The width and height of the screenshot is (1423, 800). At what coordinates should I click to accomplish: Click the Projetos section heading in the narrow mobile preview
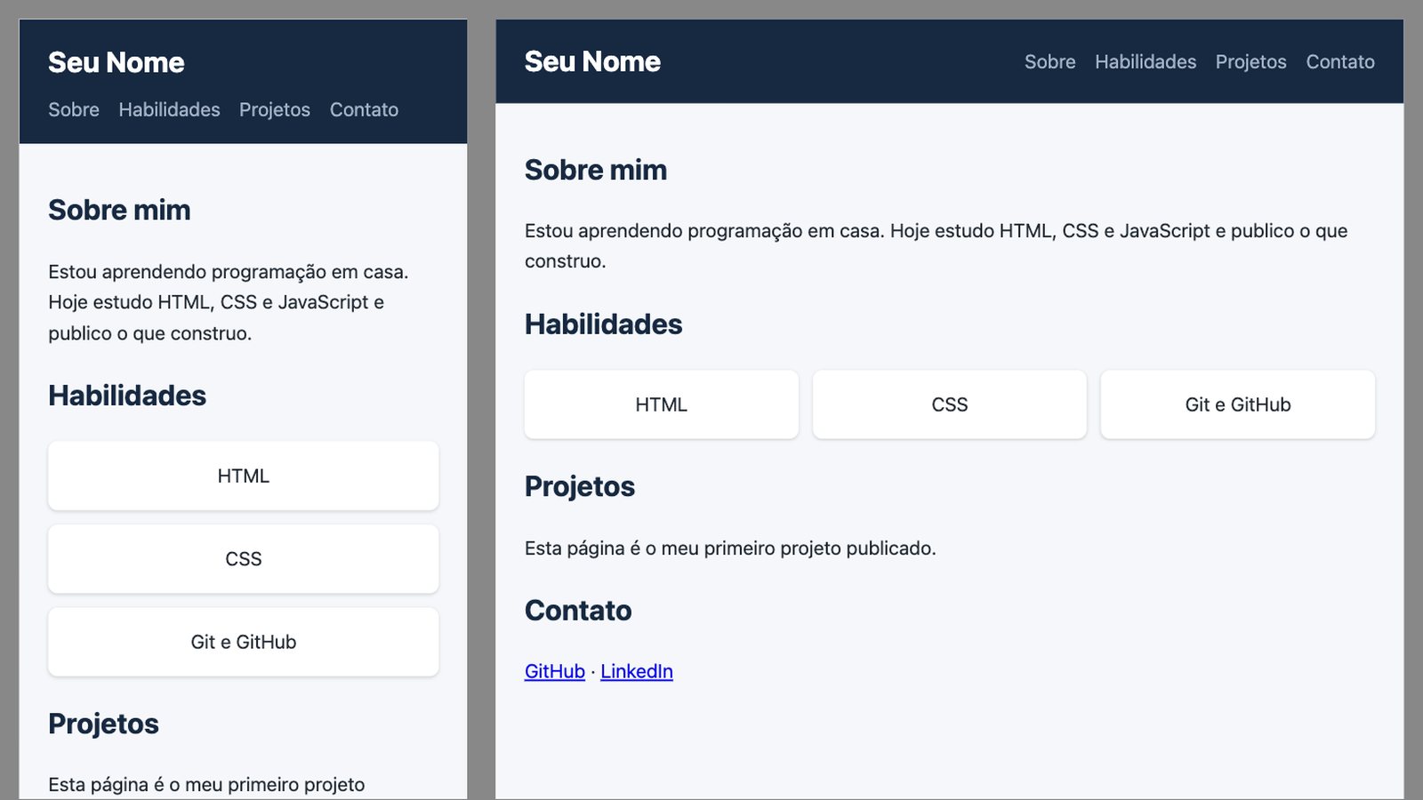[x=103, y=724]
